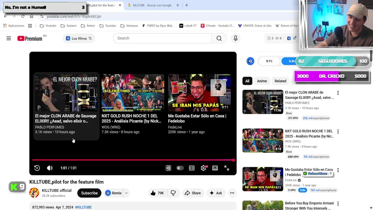This screenshot has width=373, height=210.
Task: Open the Y2mate Youtube Downloader bookmark
Action: [217, 26]
